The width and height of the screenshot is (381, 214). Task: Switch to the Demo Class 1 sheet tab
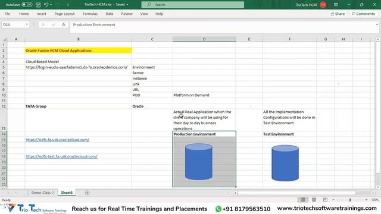(42, 193)
